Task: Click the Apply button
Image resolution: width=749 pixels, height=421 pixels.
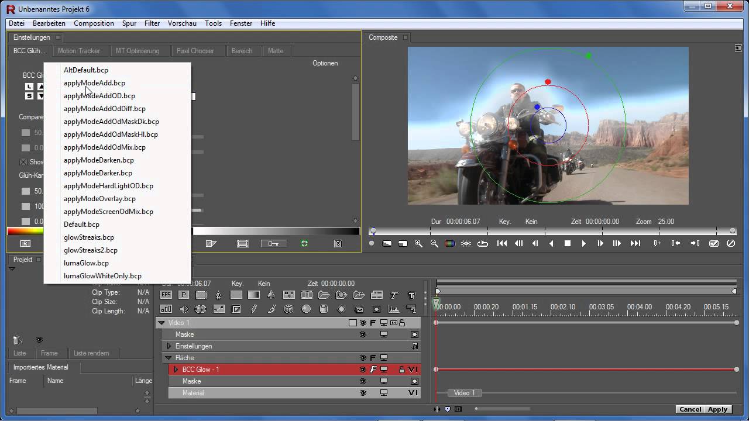Action: point(717,409)
